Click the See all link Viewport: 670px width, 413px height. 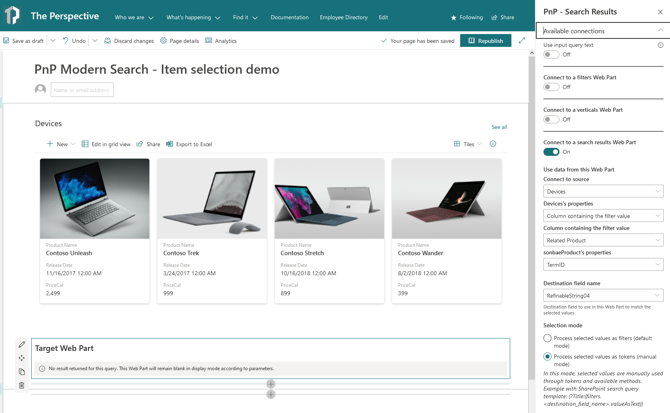499,127
